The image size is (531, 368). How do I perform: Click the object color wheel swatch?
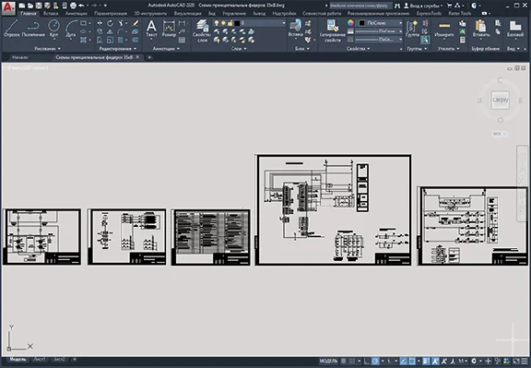click(x=350, y=23)
